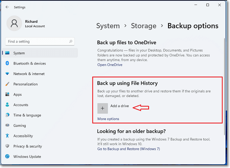Screen dimensions: 230x168
Task: Type in the Find a setting box
Action: 36,42
